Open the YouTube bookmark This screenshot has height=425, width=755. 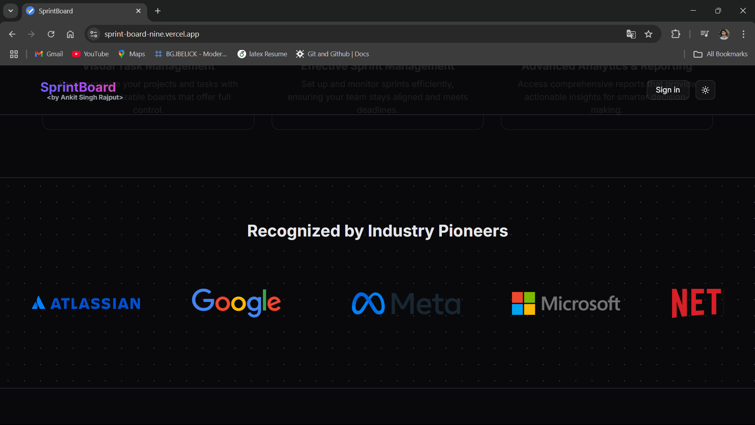click(x=90, y=54)
